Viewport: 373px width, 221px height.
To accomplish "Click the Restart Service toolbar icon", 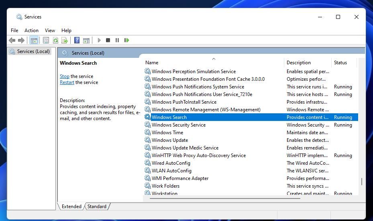I will click(x=126, y=40).
